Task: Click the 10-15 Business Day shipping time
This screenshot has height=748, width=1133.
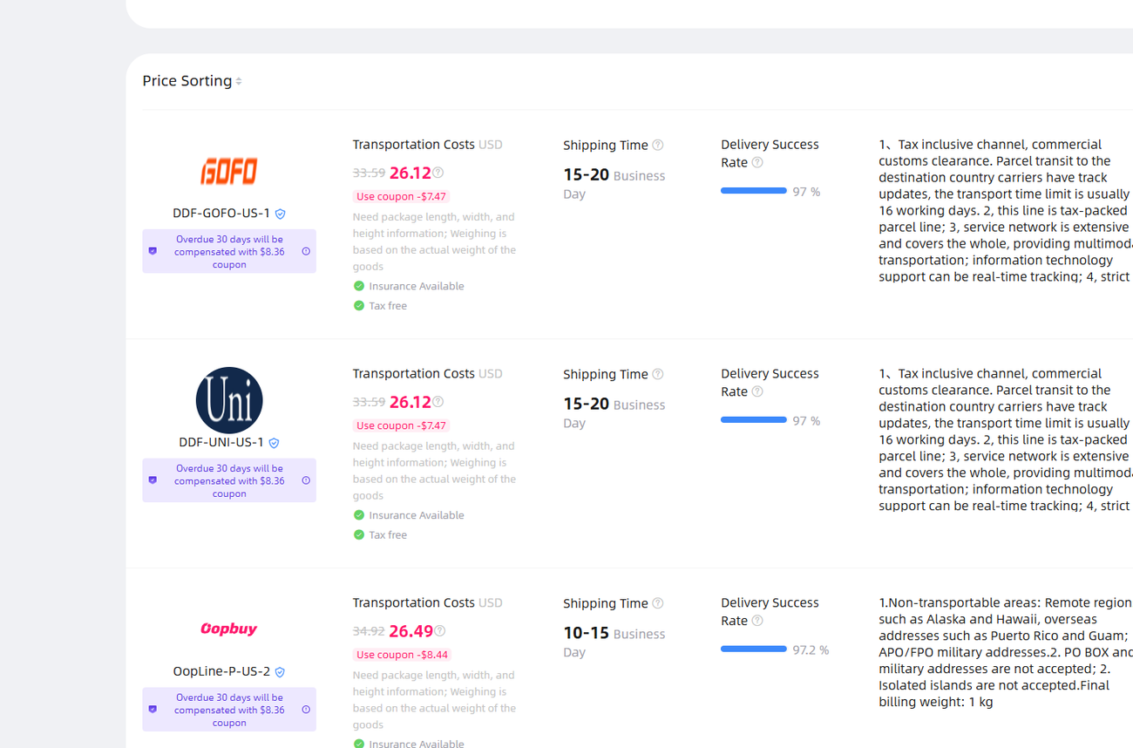Action: pyautogui.click(x=614, y=643)
